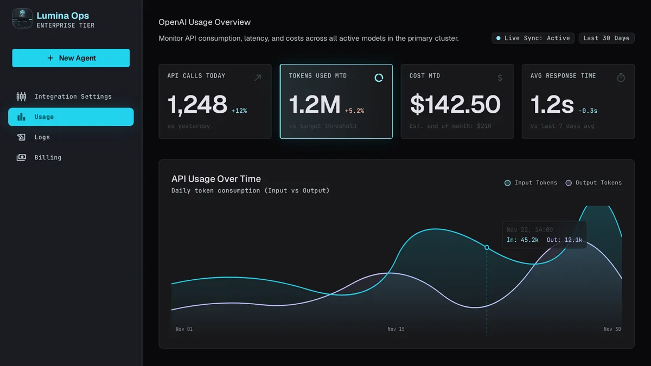Toggle Output Tokens legend series
The image size is (651, 366).
[x=593, y=183]
